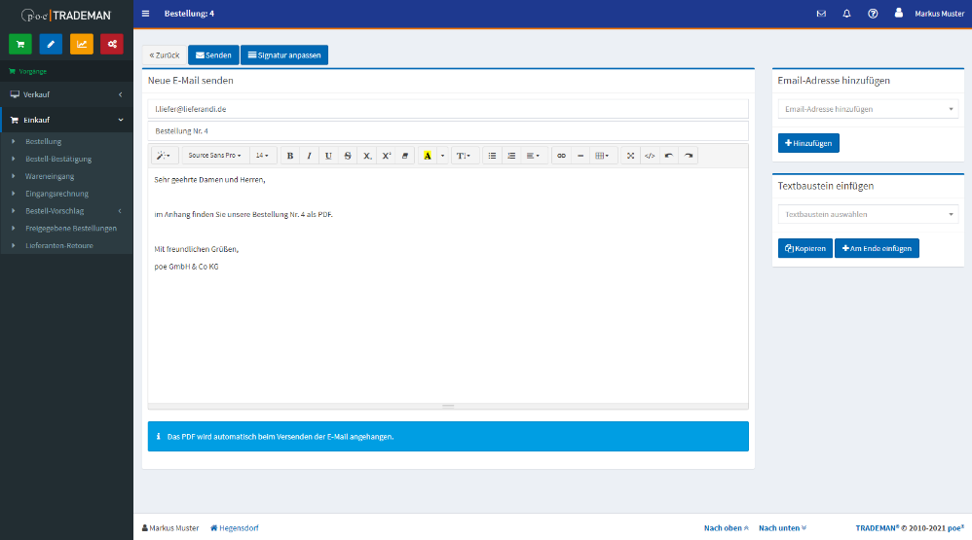Open the red settings gears icon

click(x=112, y=44)
